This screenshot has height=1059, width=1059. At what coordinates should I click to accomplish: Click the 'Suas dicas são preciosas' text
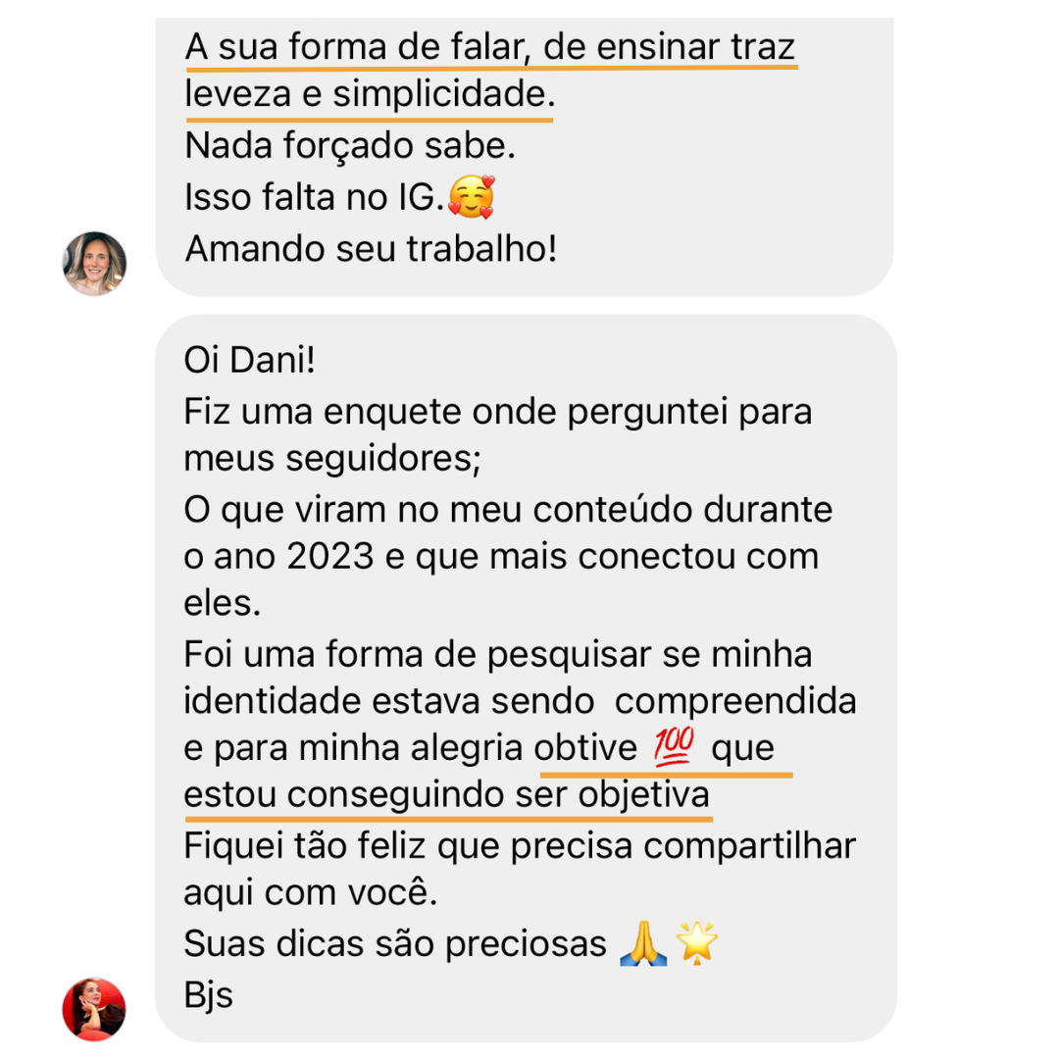click(395, 944)
